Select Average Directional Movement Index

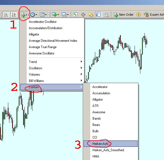point(52,41)
